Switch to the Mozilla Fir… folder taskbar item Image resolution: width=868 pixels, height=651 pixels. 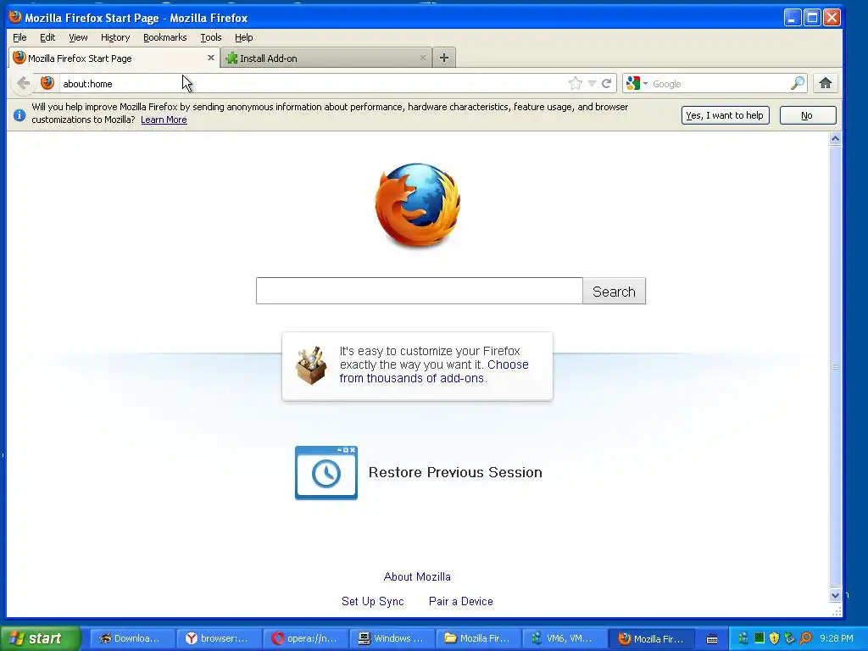(478, 638)
